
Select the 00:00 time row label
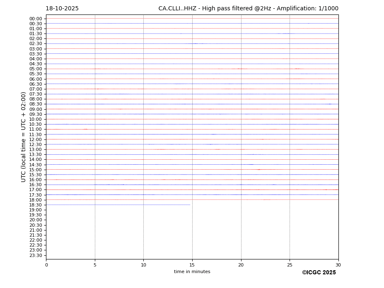36,19
